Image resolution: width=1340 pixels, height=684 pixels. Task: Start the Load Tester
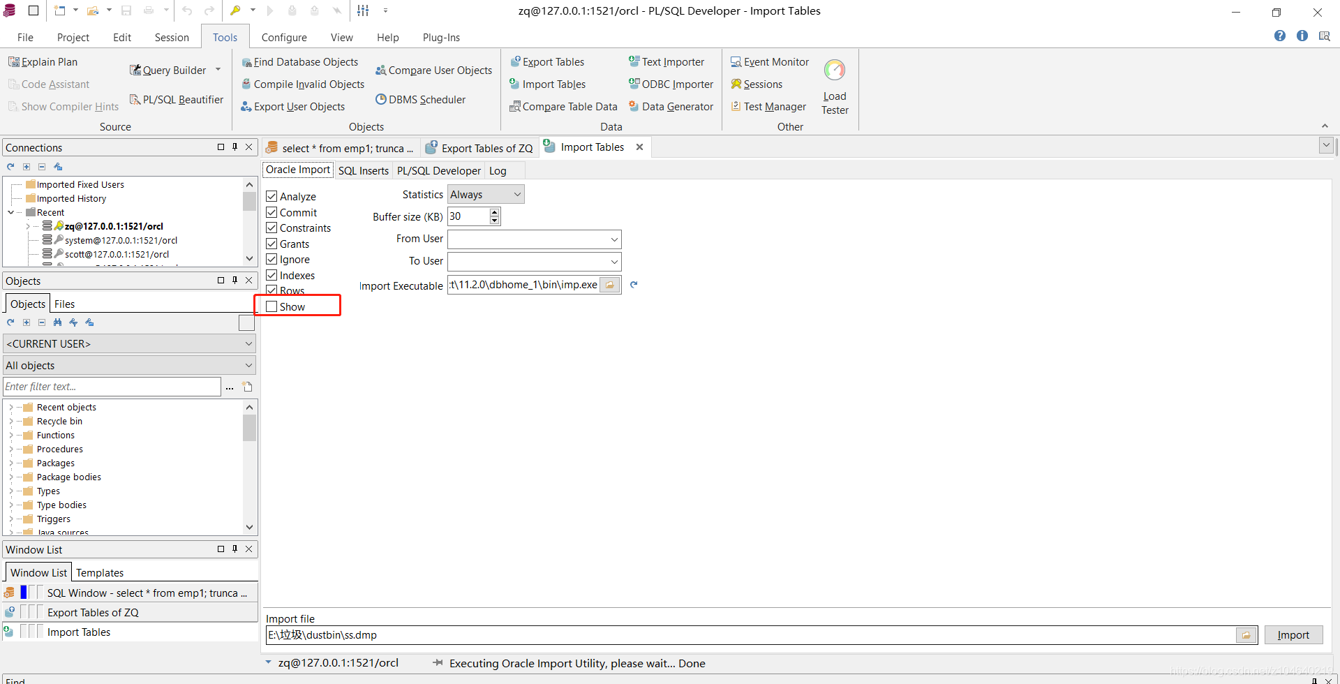click(835, 87)
